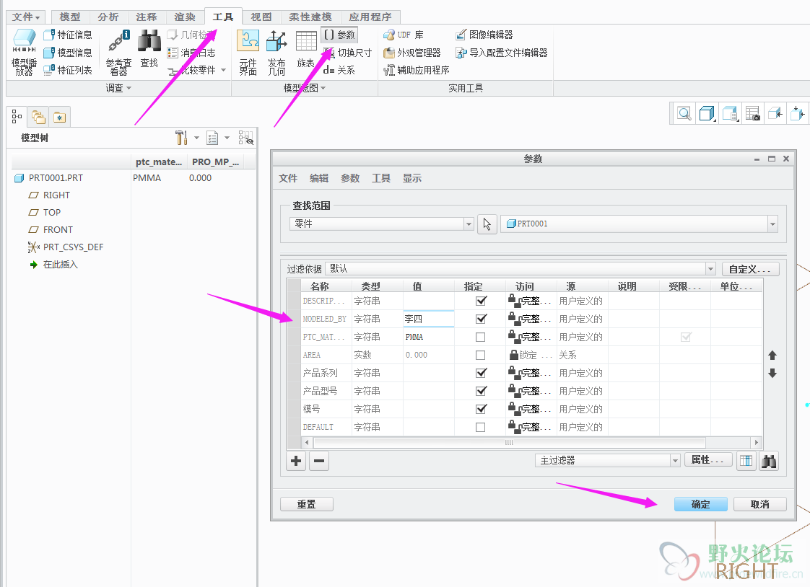Click the refit zoom icon in graphics toolbar

point(684,113)
